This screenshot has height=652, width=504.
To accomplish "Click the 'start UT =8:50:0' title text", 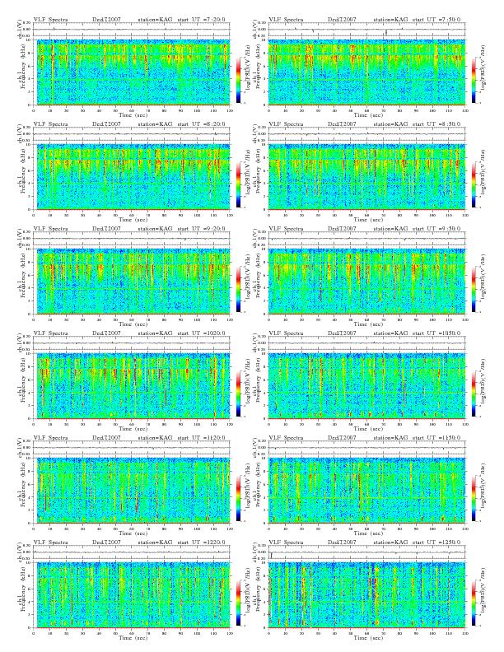I will point(437,124).
